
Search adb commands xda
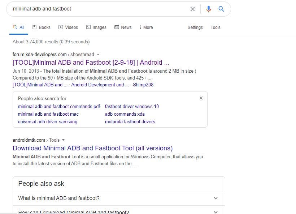125,114
